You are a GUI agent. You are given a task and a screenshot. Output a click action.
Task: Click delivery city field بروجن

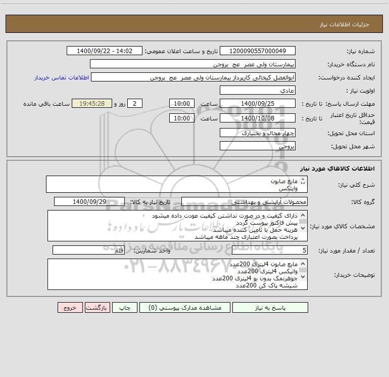(x=258, y=146)
